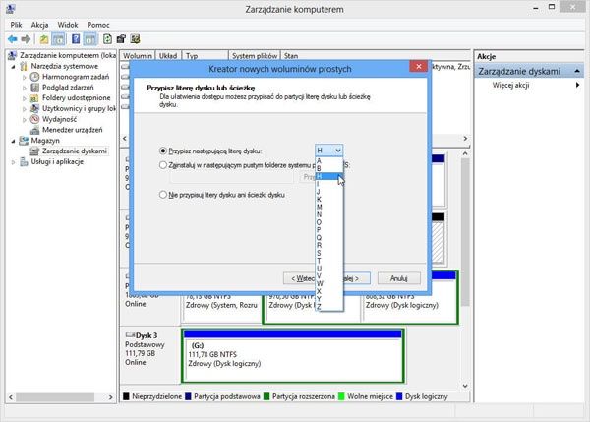The height and width of the screenshot is (422, 590).
Task: Click the System plików column header
Action: pos(255,56)
